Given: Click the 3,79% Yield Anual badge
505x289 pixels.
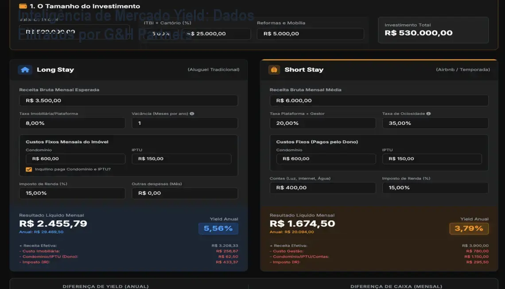Looking at the screenshot, I should [x=469, y=228].
